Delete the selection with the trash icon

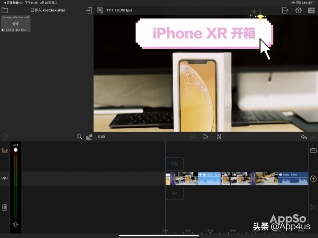(x=5, y=207)
